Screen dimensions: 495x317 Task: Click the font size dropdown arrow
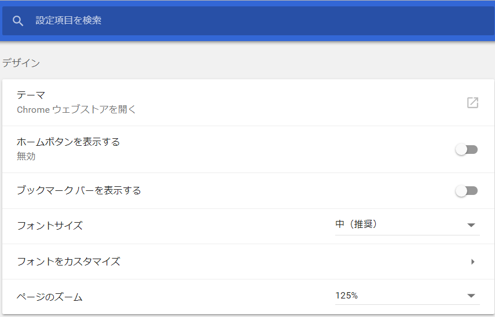pyautogui.click(x=471, y=225)
